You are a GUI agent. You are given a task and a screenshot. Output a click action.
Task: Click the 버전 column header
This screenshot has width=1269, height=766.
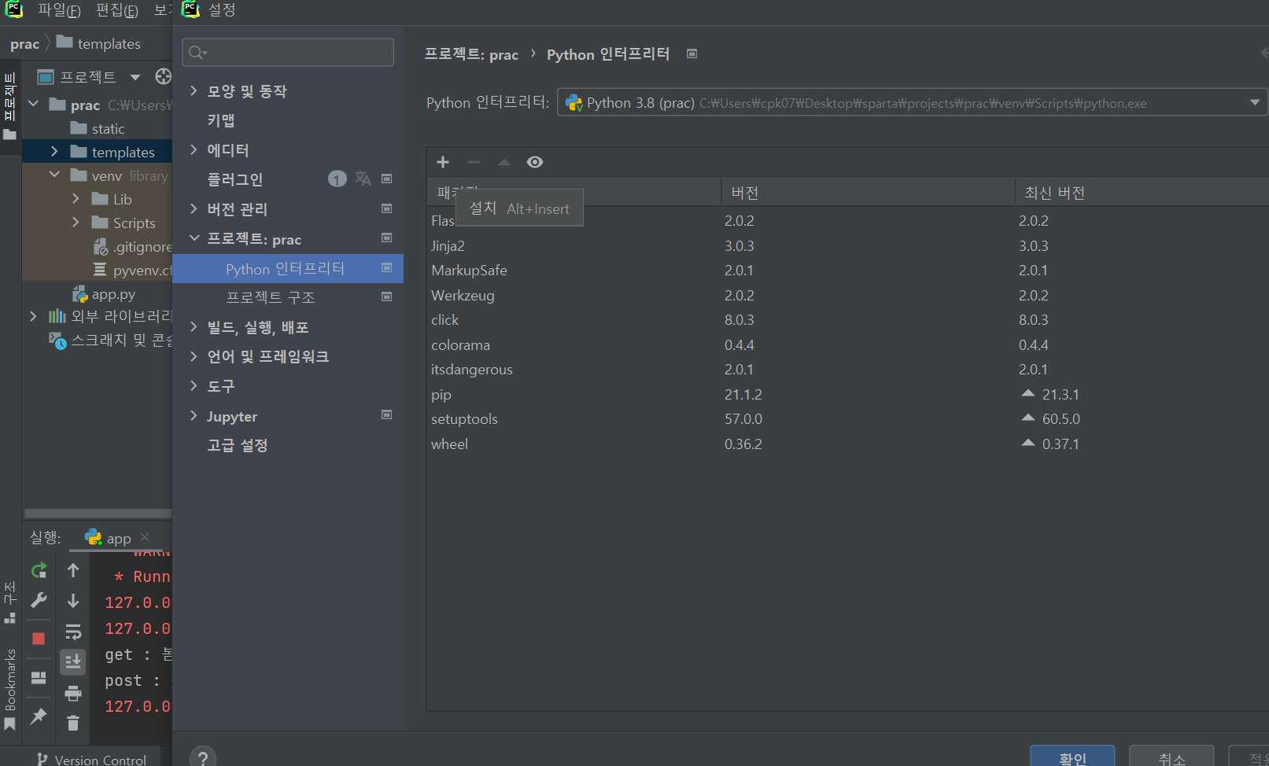coord(868,193)
